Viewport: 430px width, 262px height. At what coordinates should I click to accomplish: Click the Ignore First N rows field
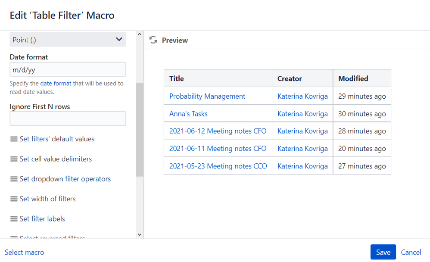[68, 119]
